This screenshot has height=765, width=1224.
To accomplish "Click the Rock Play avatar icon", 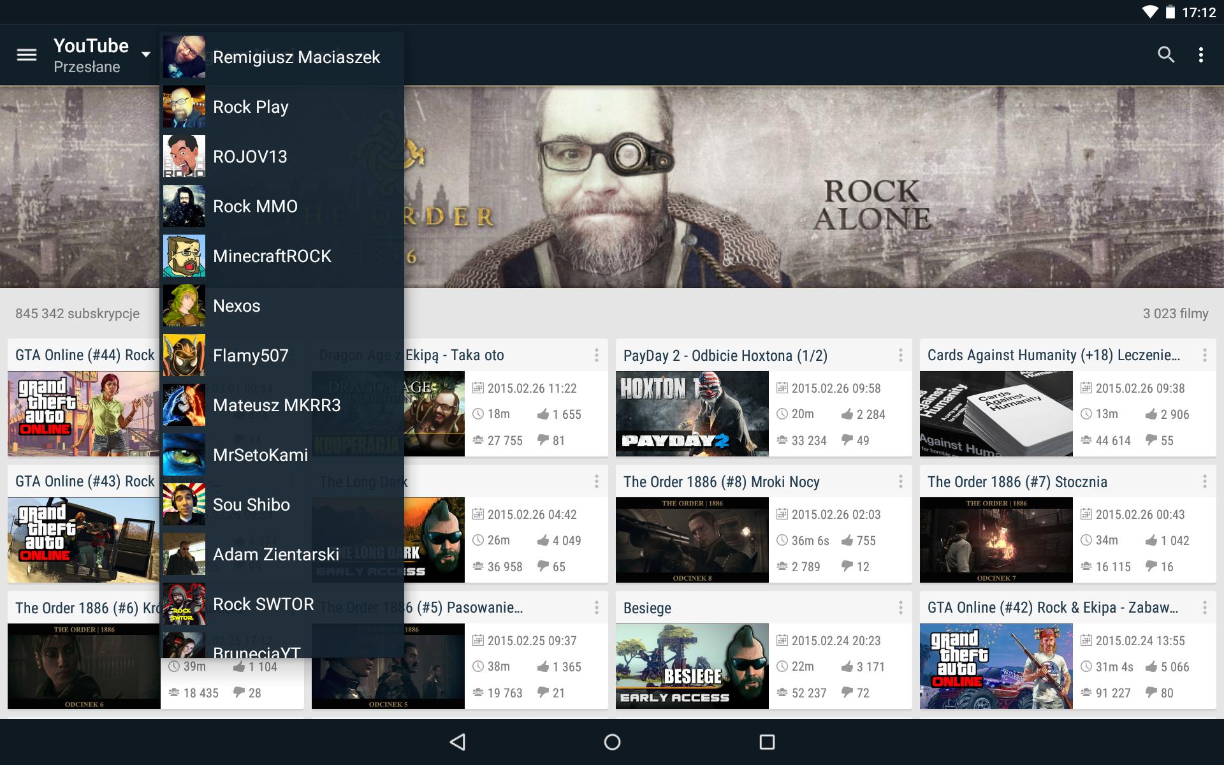I will coord(184,107).
